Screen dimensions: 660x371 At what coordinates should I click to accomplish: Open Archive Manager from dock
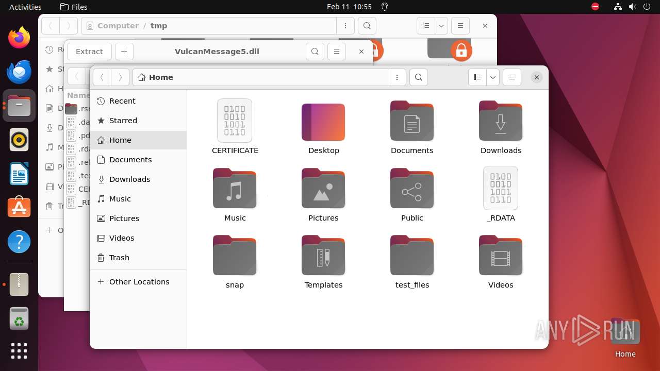coord(19,284)
